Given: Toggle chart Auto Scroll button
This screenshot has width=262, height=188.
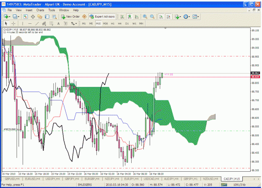Looking at the screenshot, I should pyautogui.click(x=161, y=17).
